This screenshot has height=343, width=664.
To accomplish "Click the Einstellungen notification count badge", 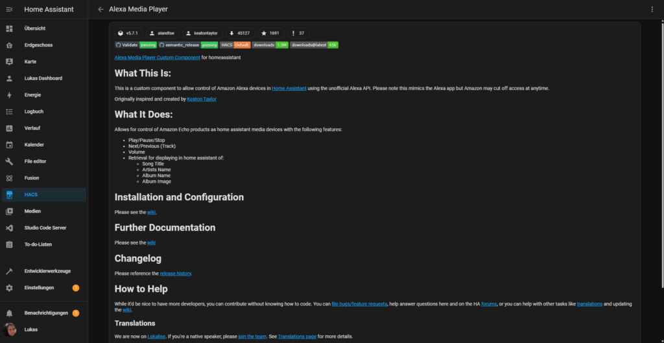I will 76,288.
